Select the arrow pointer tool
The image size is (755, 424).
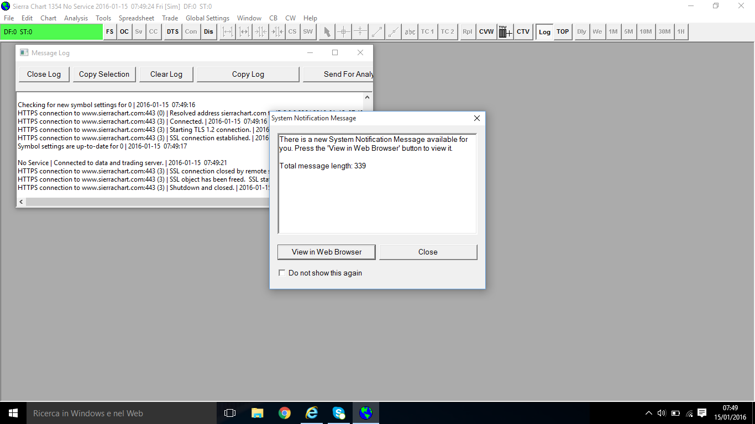coord(327,31)
